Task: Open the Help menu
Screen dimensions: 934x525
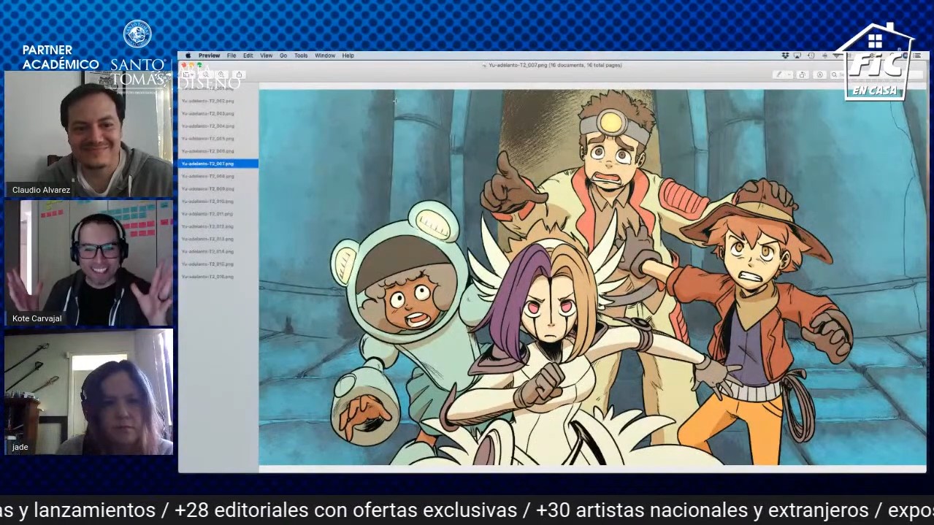Action: pyautogui.click(x=348, y=55)
